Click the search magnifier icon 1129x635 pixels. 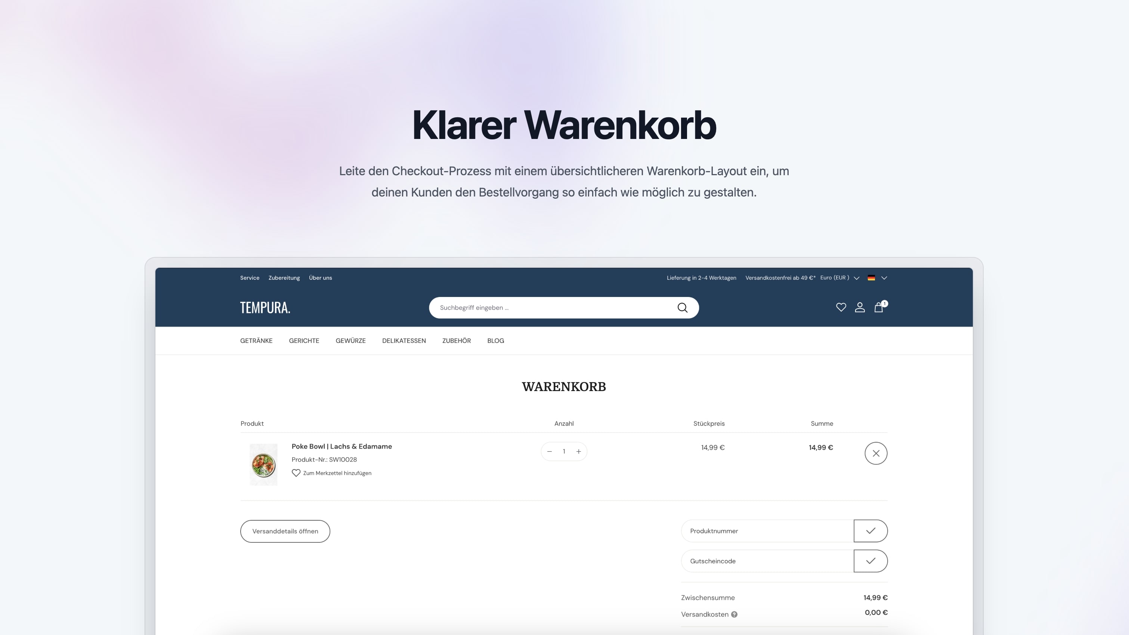click(x=682, y=308)
